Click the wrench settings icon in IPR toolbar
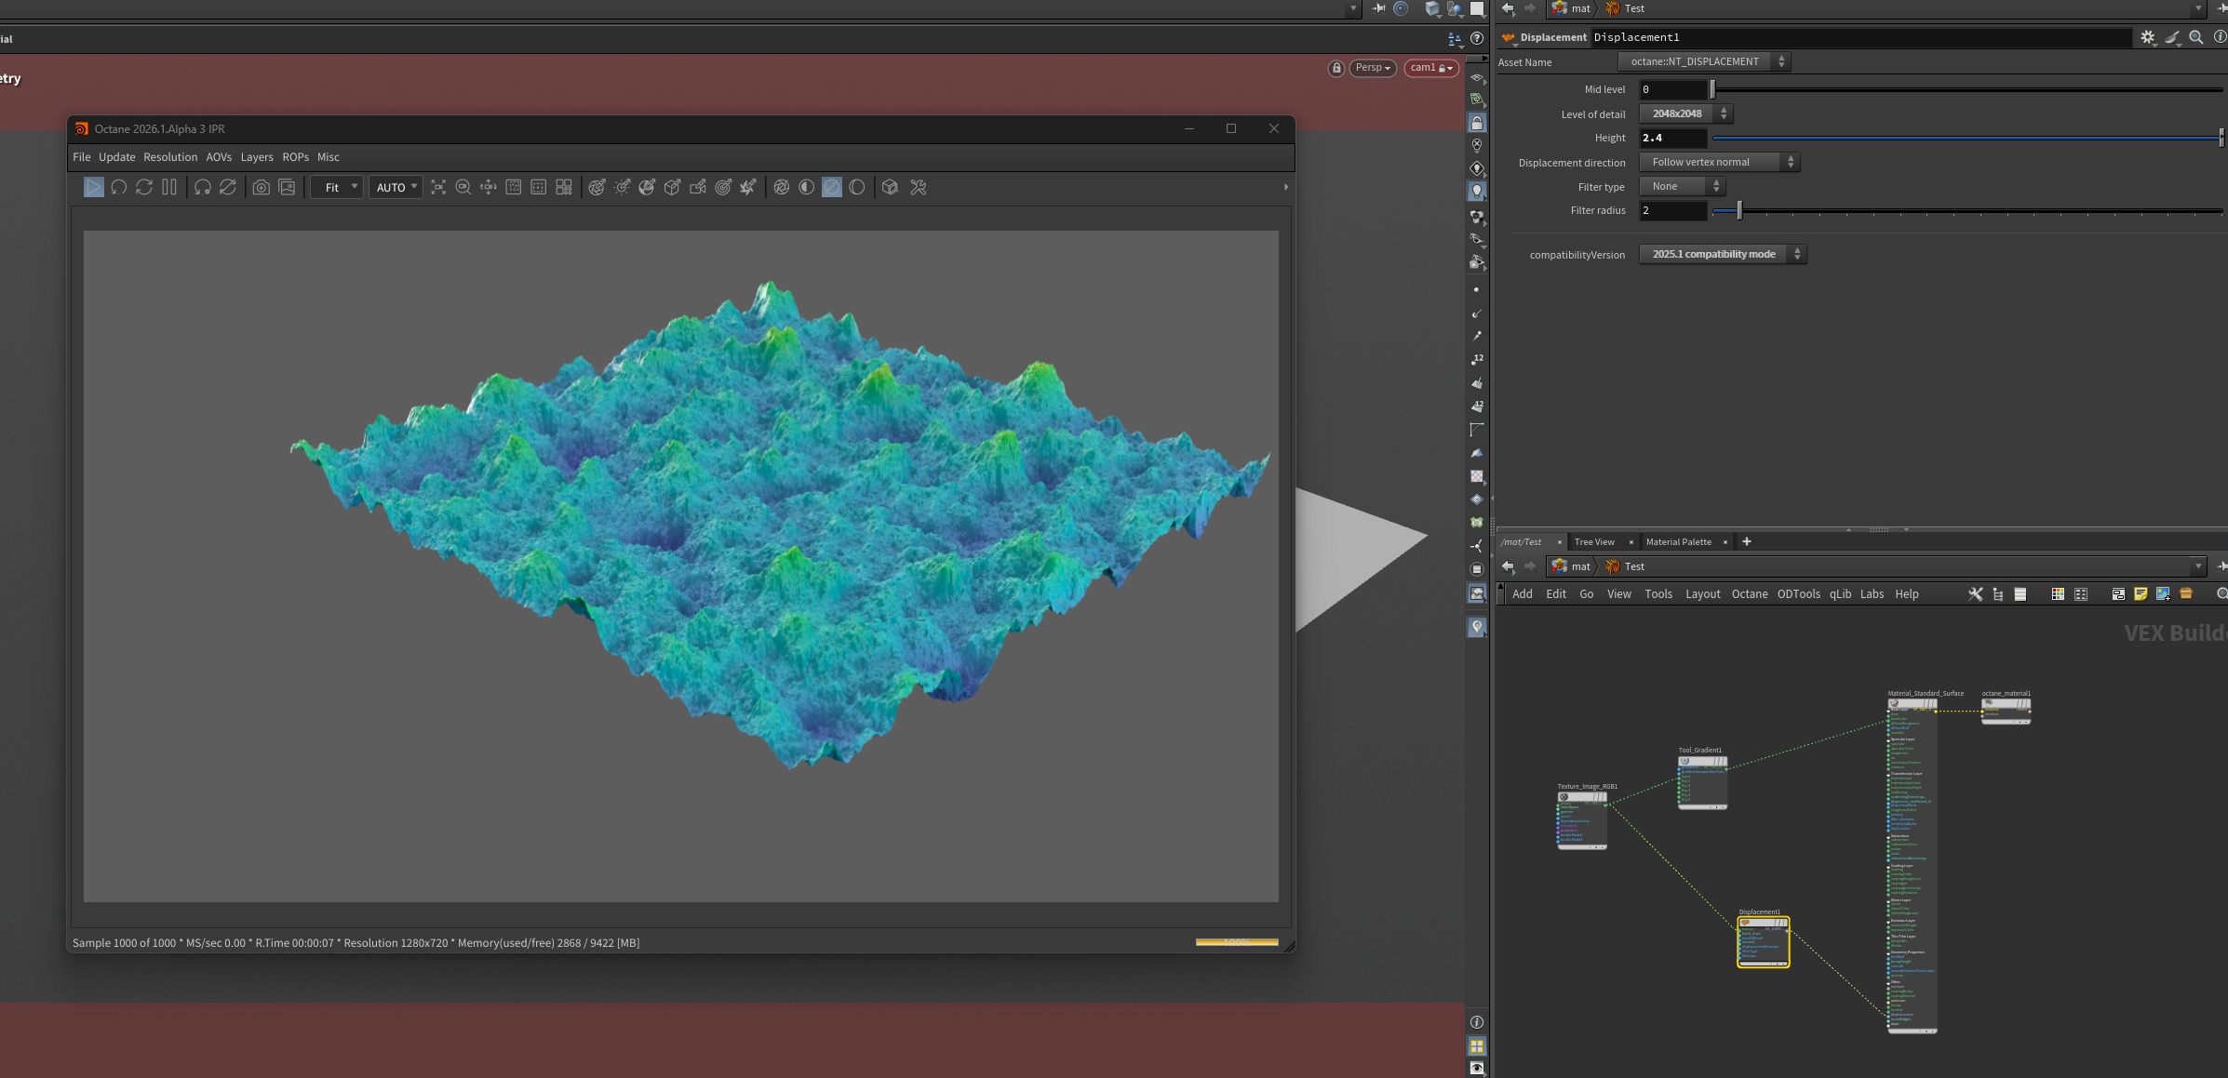This screenshot has width=2228, height=1078. click(x=919, y=187)
